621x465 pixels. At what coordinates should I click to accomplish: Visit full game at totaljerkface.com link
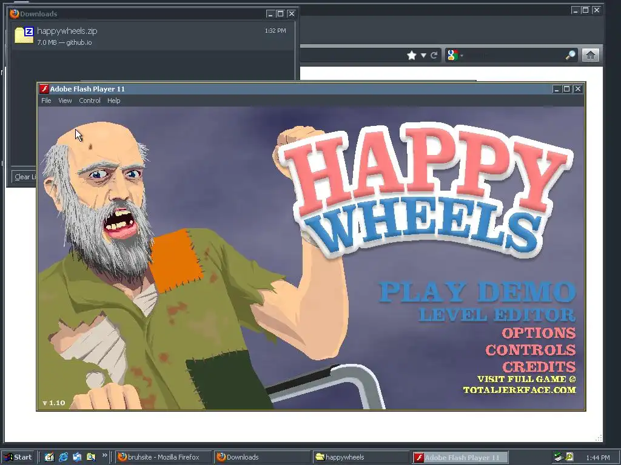pos(520,384)
